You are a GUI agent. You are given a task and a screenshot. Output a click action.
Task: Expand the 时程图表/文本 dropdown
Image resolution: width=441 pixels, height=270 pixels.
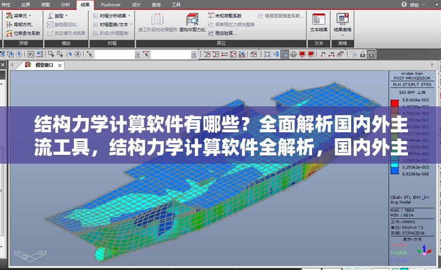[x=131, y=24]
